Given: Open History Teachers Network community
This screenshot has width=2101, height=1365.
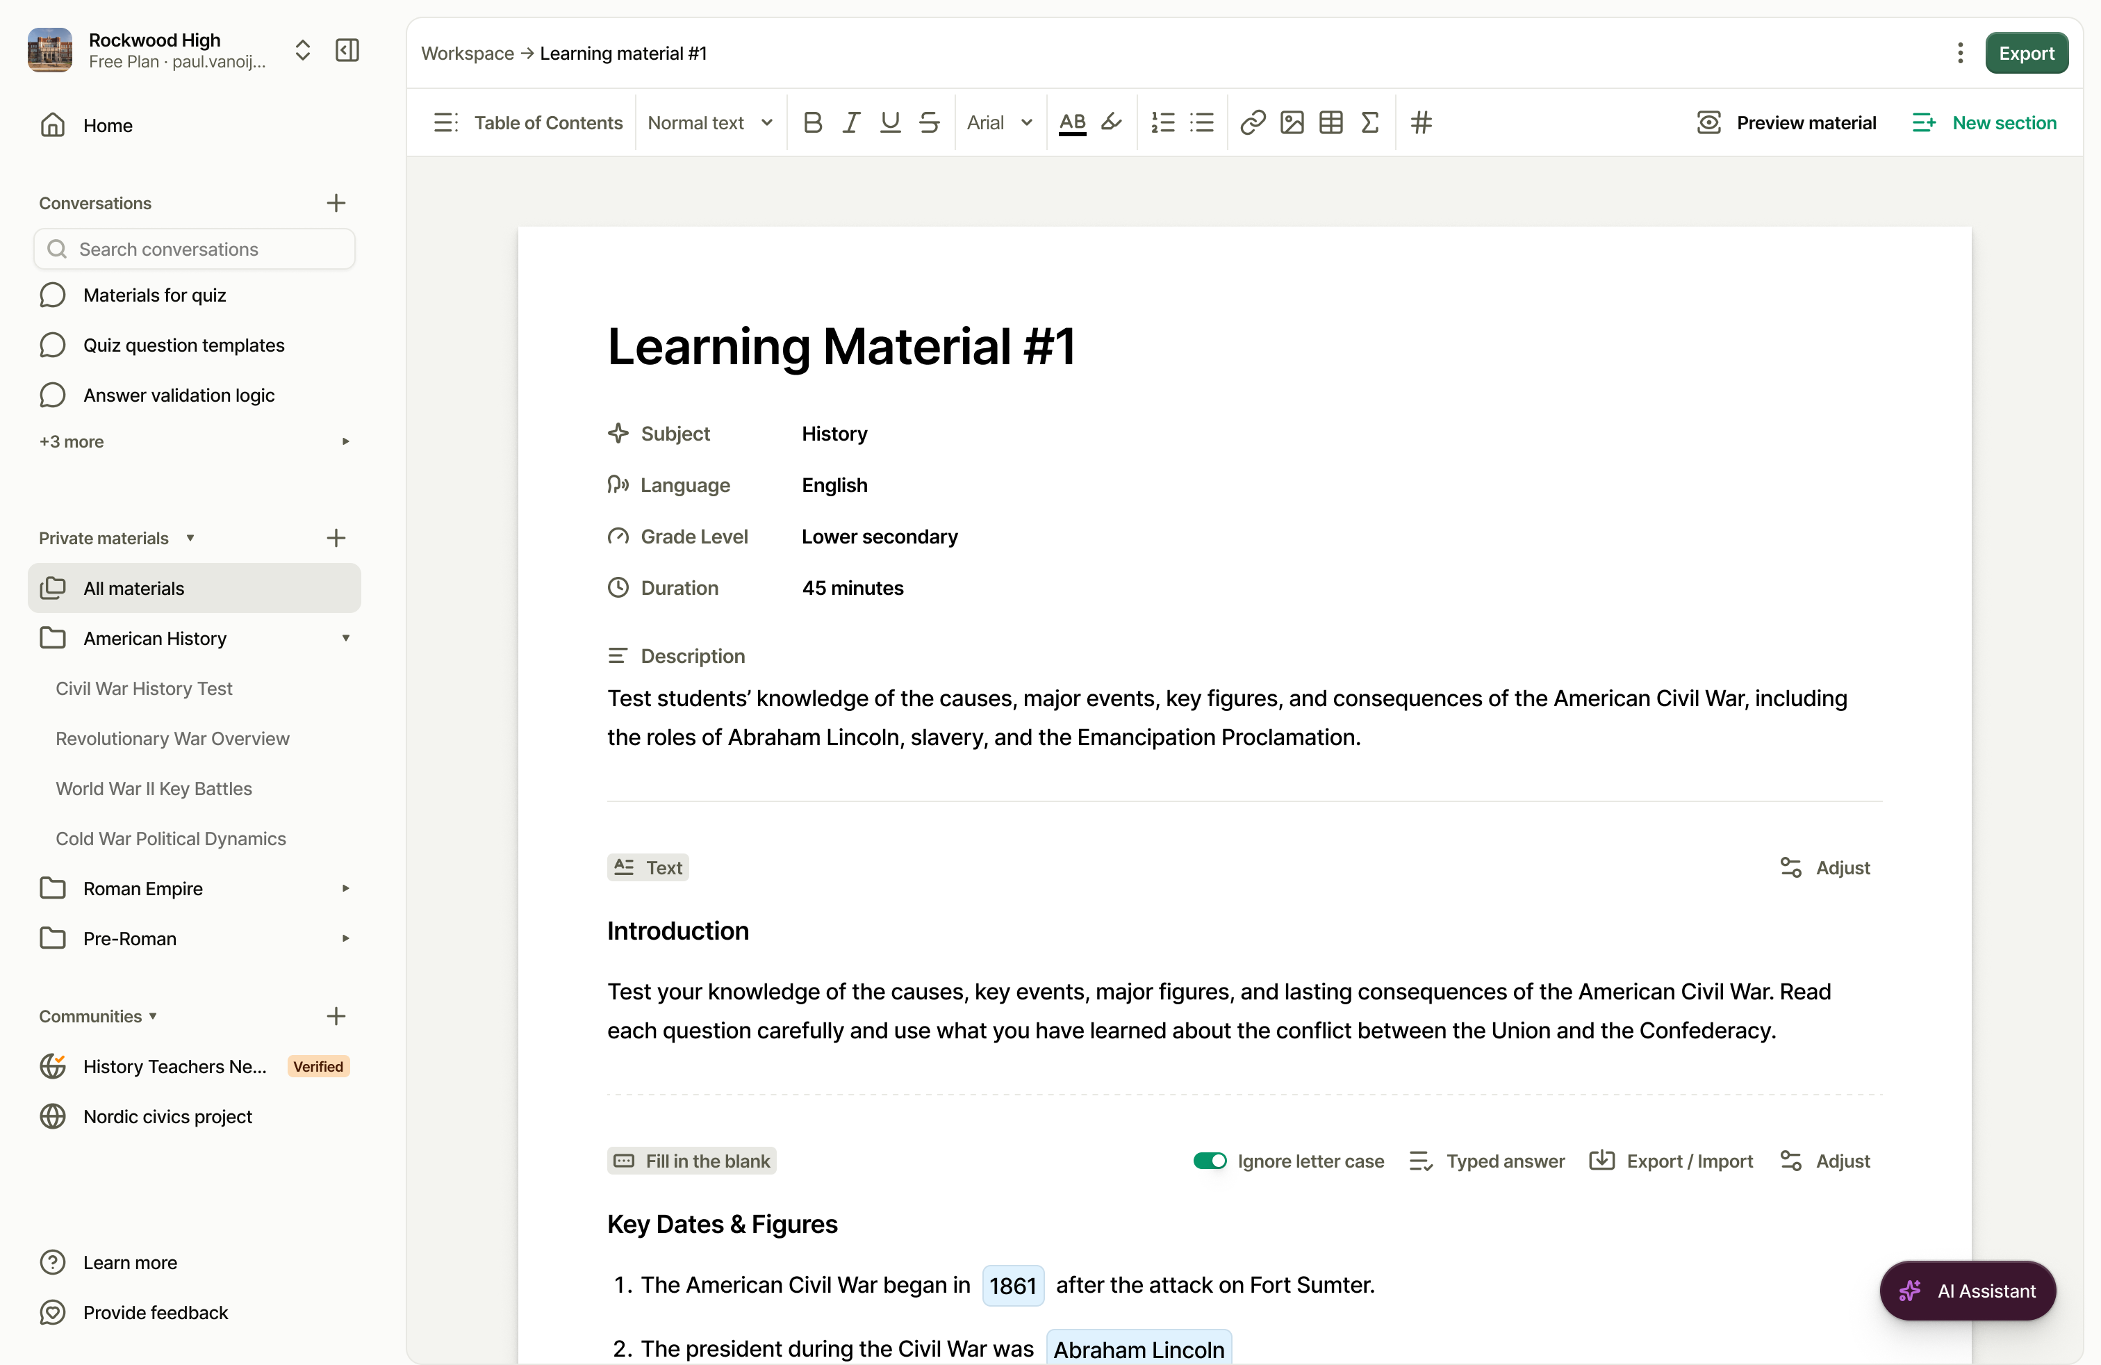Looking at the screenshot, I should point(195,1067).
